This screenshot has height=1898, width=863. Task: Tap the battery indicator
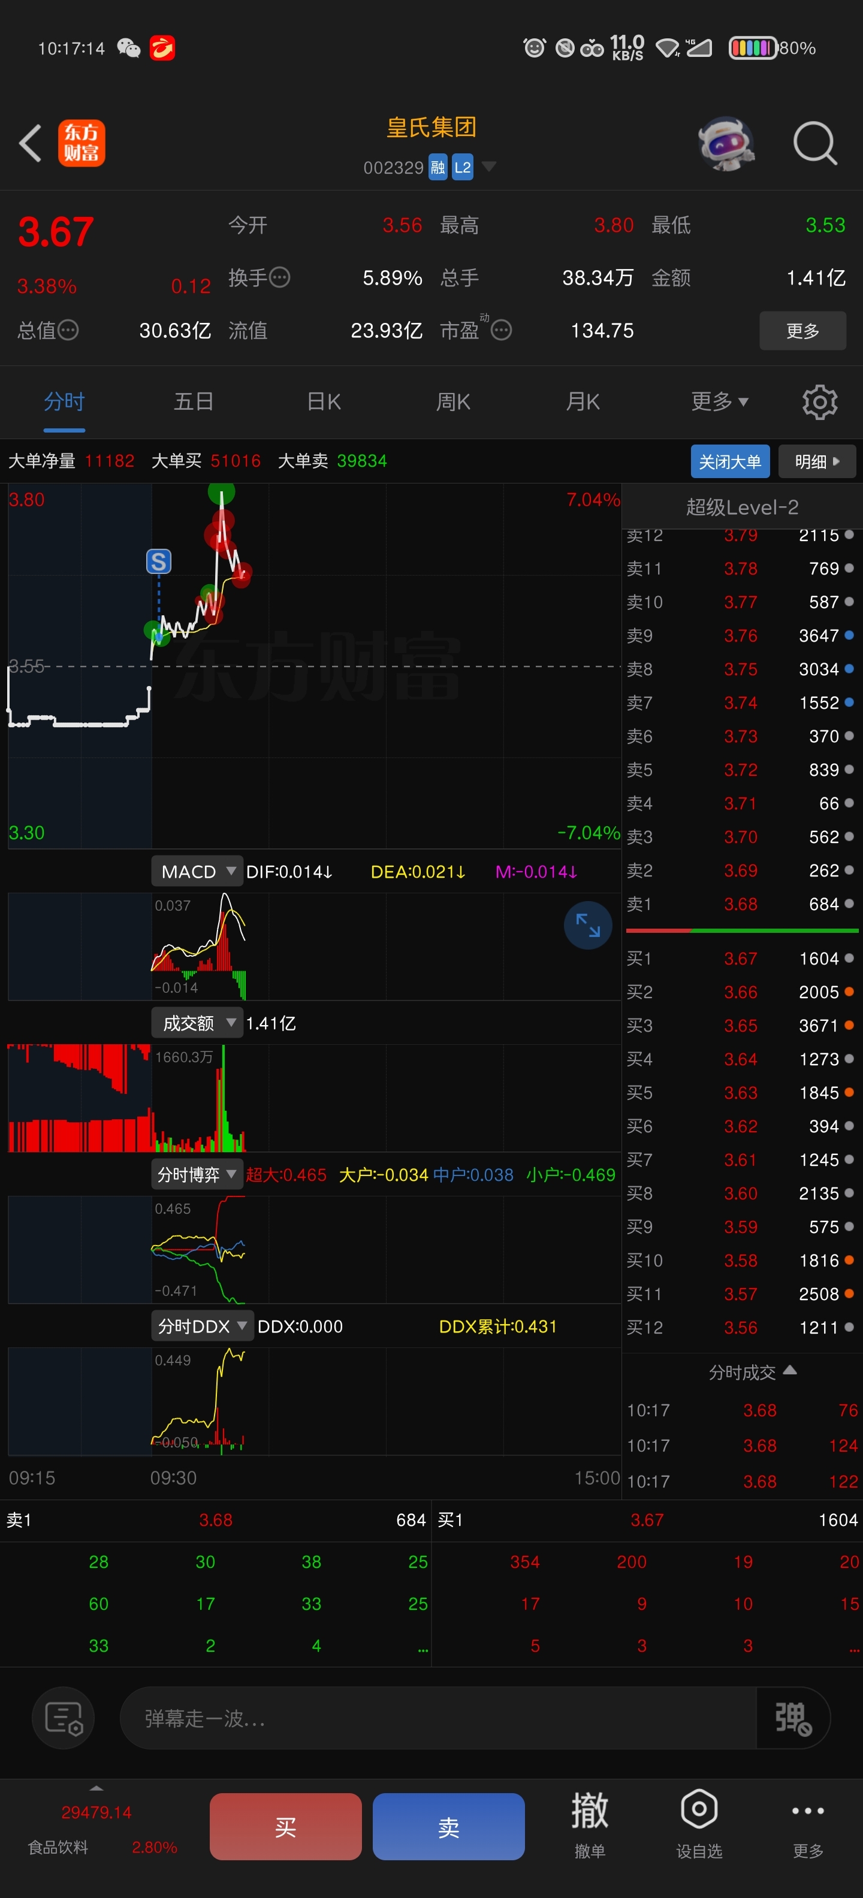point(753,49)
